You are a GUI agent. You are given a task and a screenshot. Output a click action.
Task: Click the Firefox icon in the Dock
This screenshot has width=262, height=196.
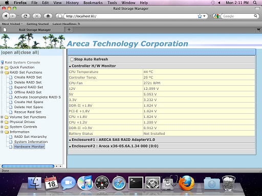[x=186, y=183]
